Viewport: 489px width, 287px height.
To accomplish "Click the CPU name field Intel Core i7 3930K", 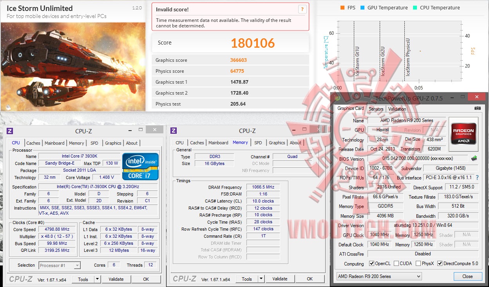I will [79, 156].
